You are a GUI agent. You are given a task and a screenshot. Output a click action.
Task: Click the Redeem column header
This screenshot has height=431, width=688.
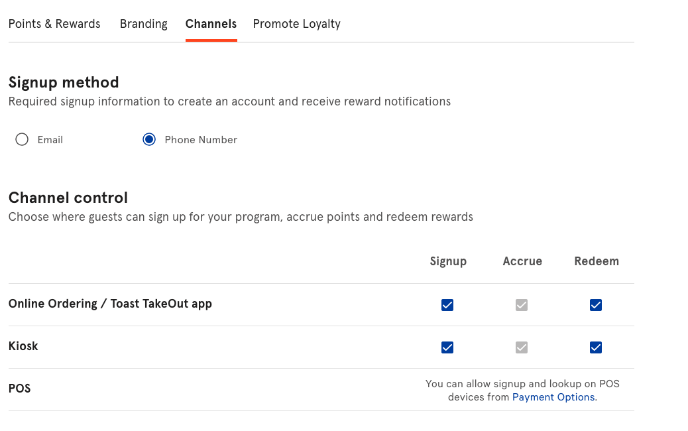click(597, 261)
